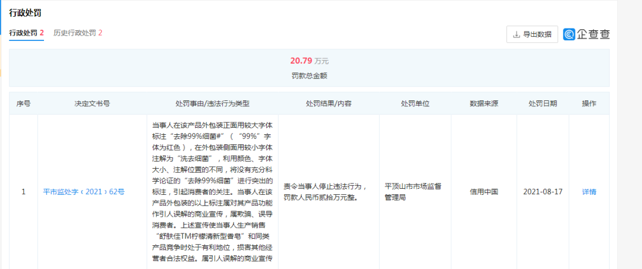The height and width of the screenshot is (269, 642).
Task: Select the 处罚事由/违法行为类型 column header
Action: (212, 103)
